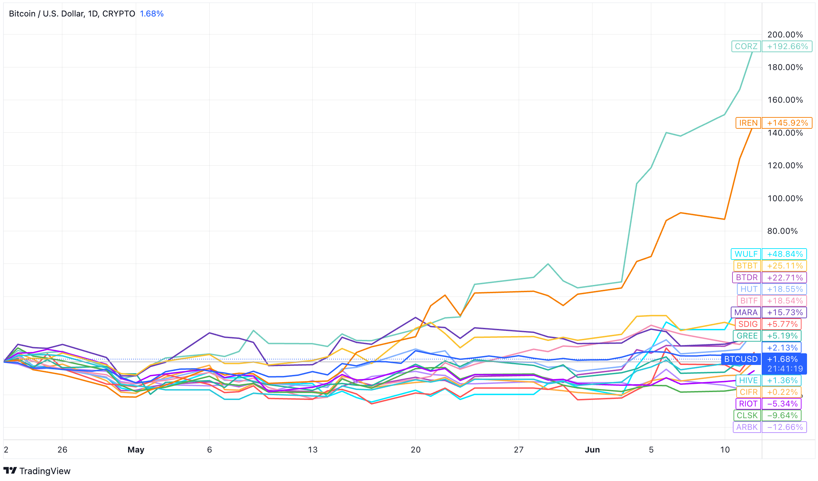The image size is (818, 481).
Task: Click the +5.77% SDIG value tag
Action: coord(782,324)
